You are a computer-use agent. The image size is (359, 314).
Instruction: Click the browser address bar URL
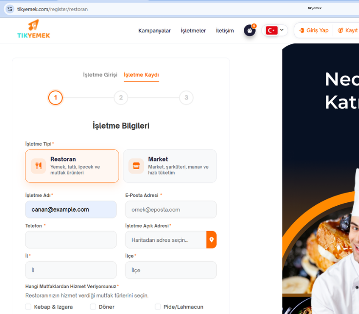[x=52, y=9]
